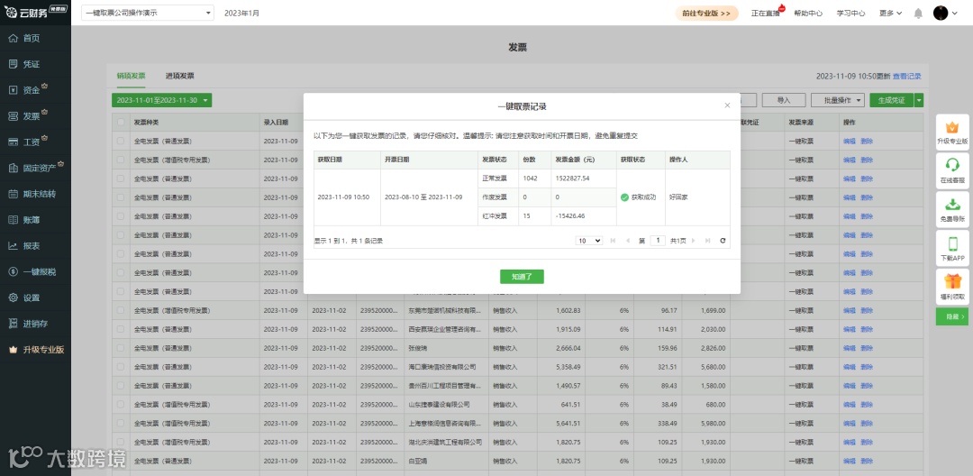The image size is (973, 476).
Task: Open the page-size dropdown showing 10
Action: [x=589, y=240]
